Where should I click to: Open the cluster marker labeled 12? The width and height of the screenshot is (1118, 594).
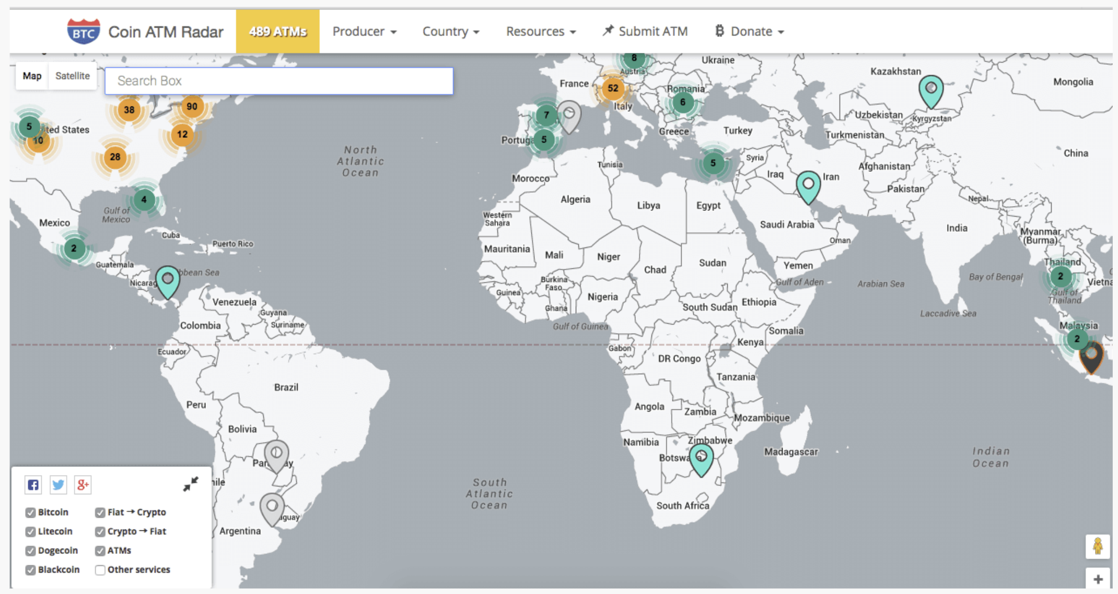point(182,135)
